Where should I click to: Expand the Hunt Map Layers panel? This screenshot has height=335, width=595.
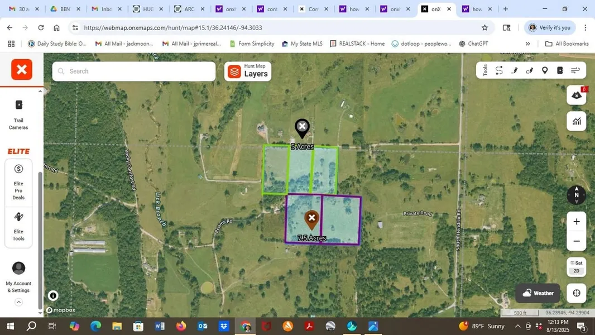pyautogui.click(x=248, y=71)
